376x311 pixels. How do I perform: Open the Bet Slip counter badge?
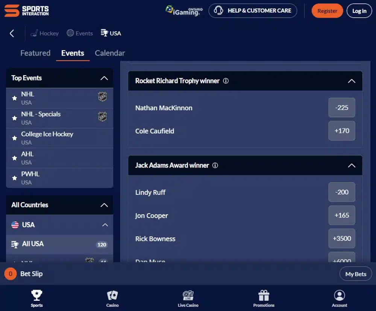pyautogui.click(x=10, y=273)
